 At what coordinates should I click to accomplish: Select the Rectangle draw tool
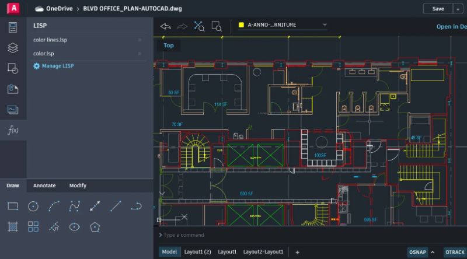pos(13,206)
